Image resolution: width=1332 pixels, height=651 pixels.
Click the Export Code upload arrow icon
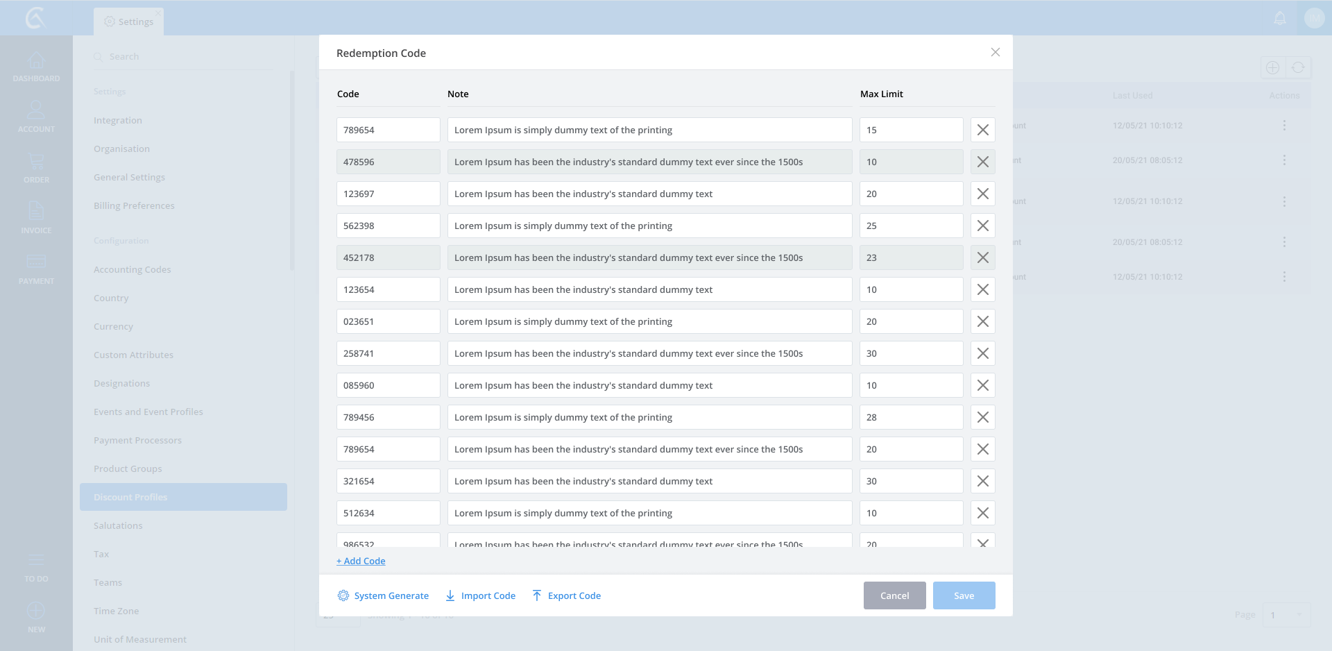[x=537, y=595]
